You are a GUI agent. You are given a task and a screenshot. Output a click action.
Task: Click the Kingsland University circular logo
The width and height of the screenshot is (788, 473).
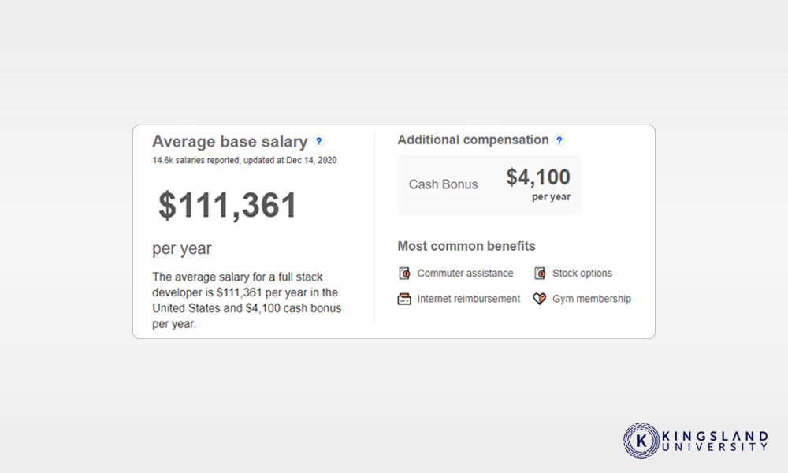pyautogui.click(x=641, y=441)
